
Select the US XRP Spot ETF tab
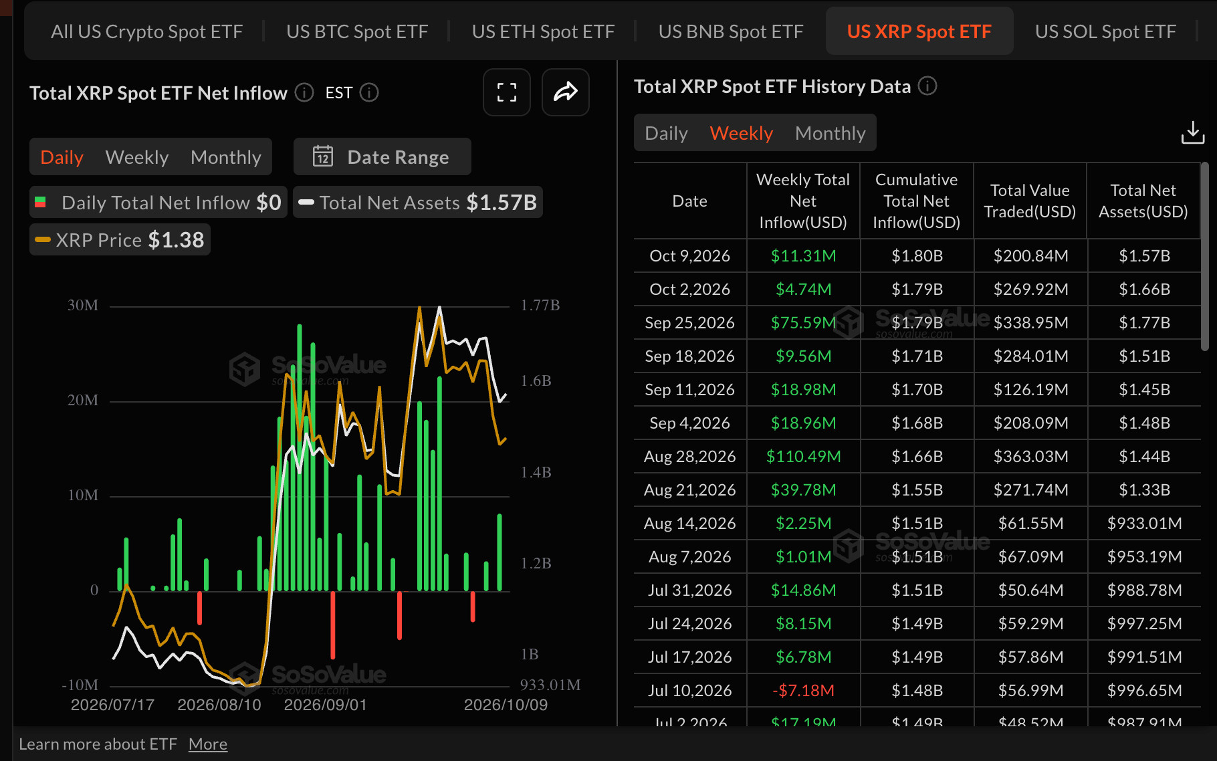pyautogui.click(x=919, y=31)
